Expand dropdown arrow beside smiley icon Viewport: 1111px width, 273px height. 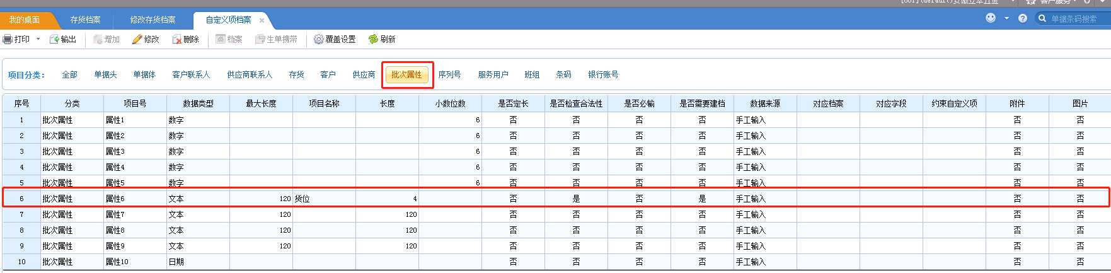pos(1006,18)
